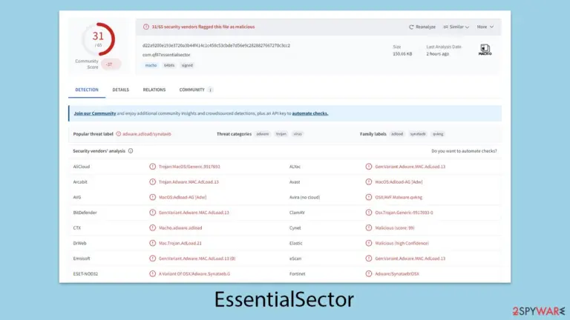Open the Community tab
Image resolution: width=570 pixels, height=320 pixels.
point(192,90)
